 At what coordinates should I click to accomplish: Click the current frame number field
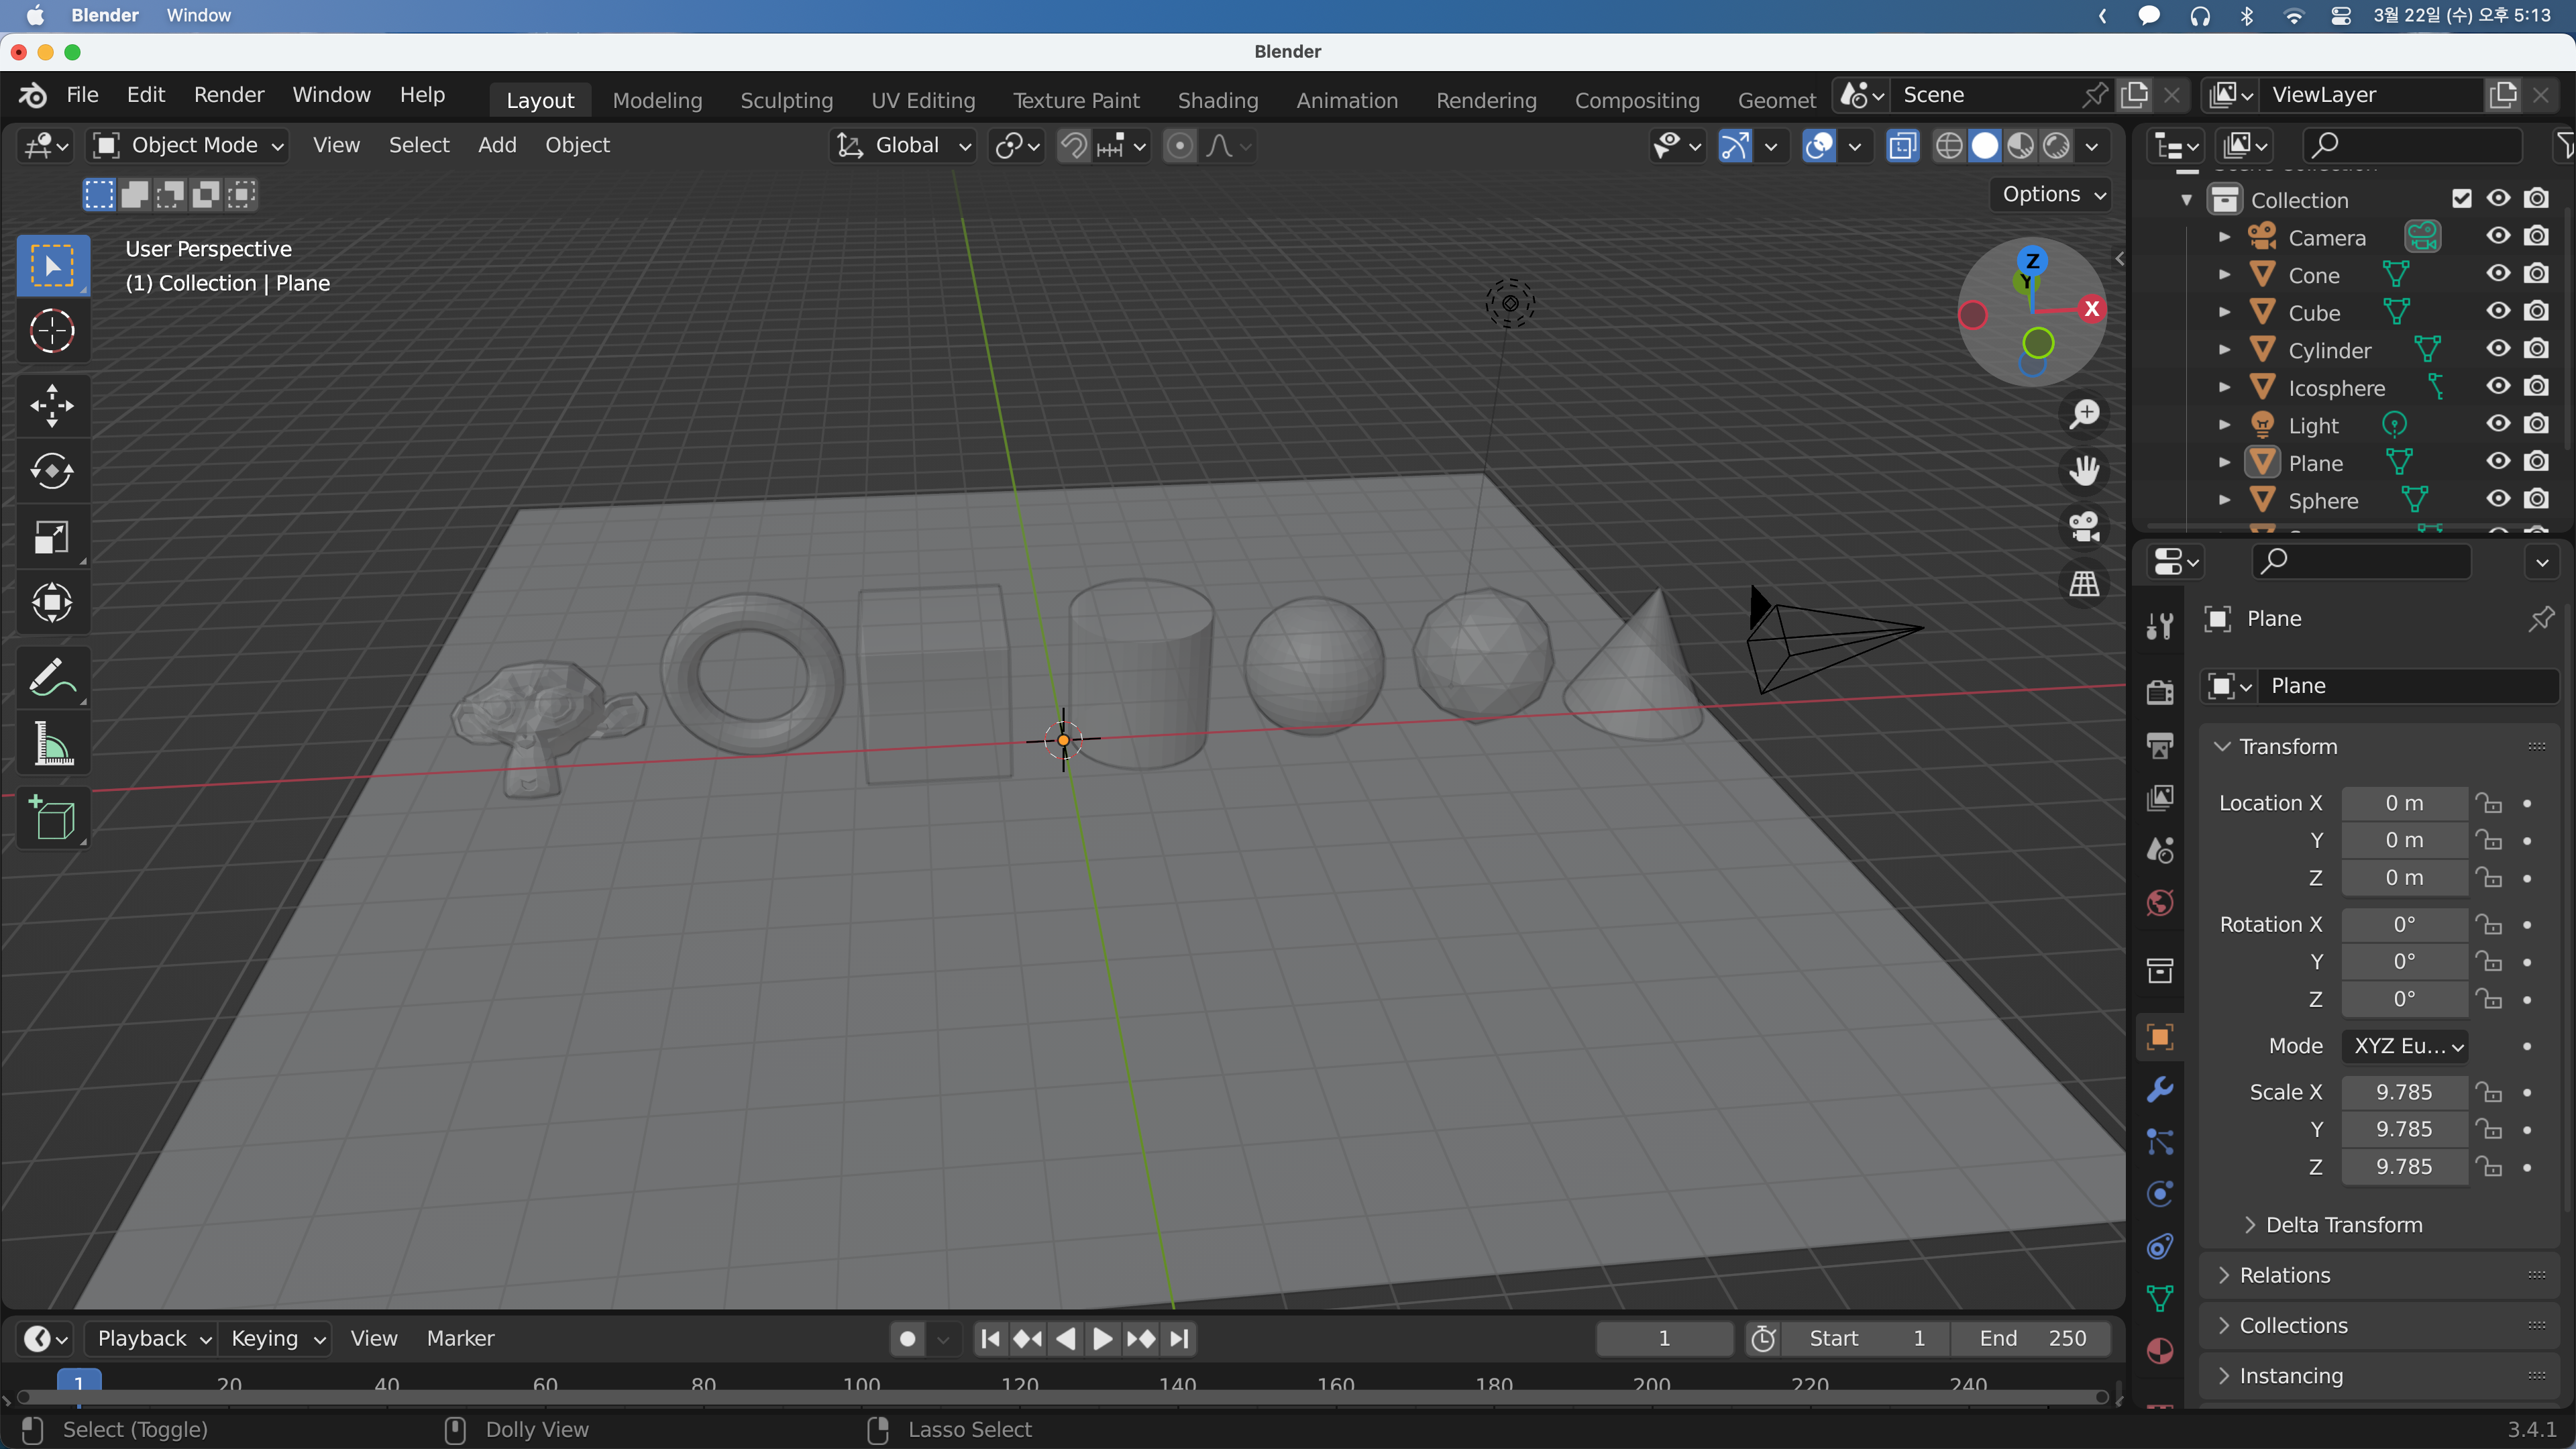coord(1664,1338)
